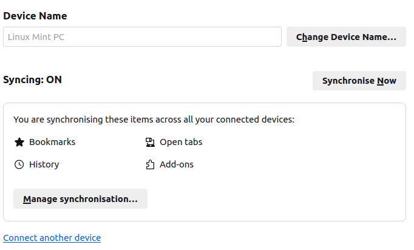Click the Open tabs devices icon
The width and height of the screenshot is (414, 250).
tap(150, 142)
